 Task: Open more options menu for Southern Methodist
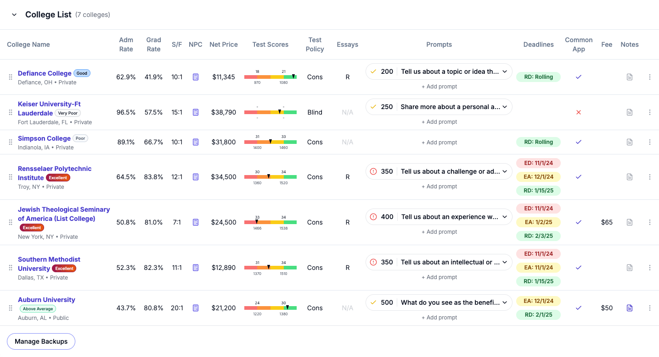(650, 268)
